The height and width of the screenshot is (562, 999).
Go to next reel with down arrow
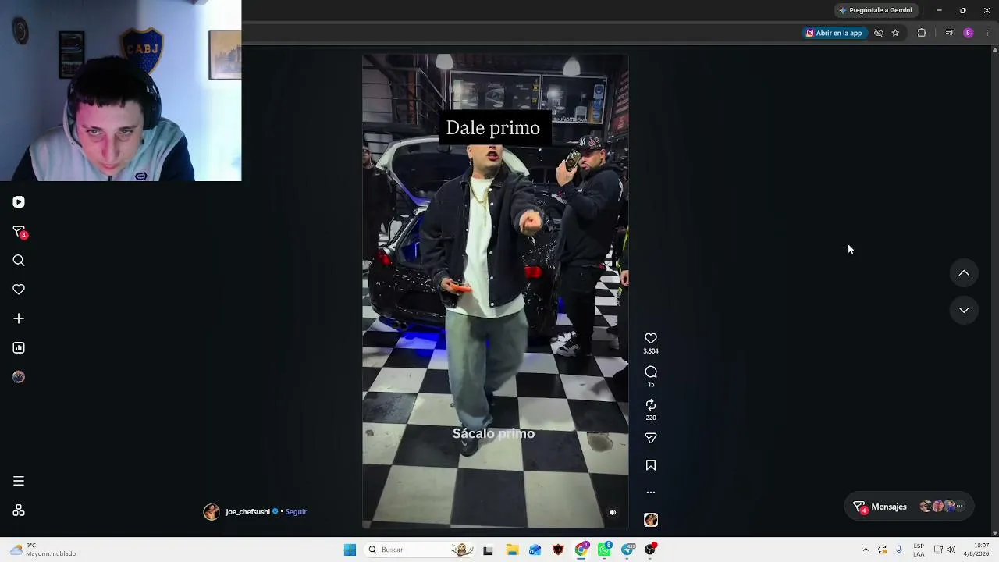click(964, 310)
